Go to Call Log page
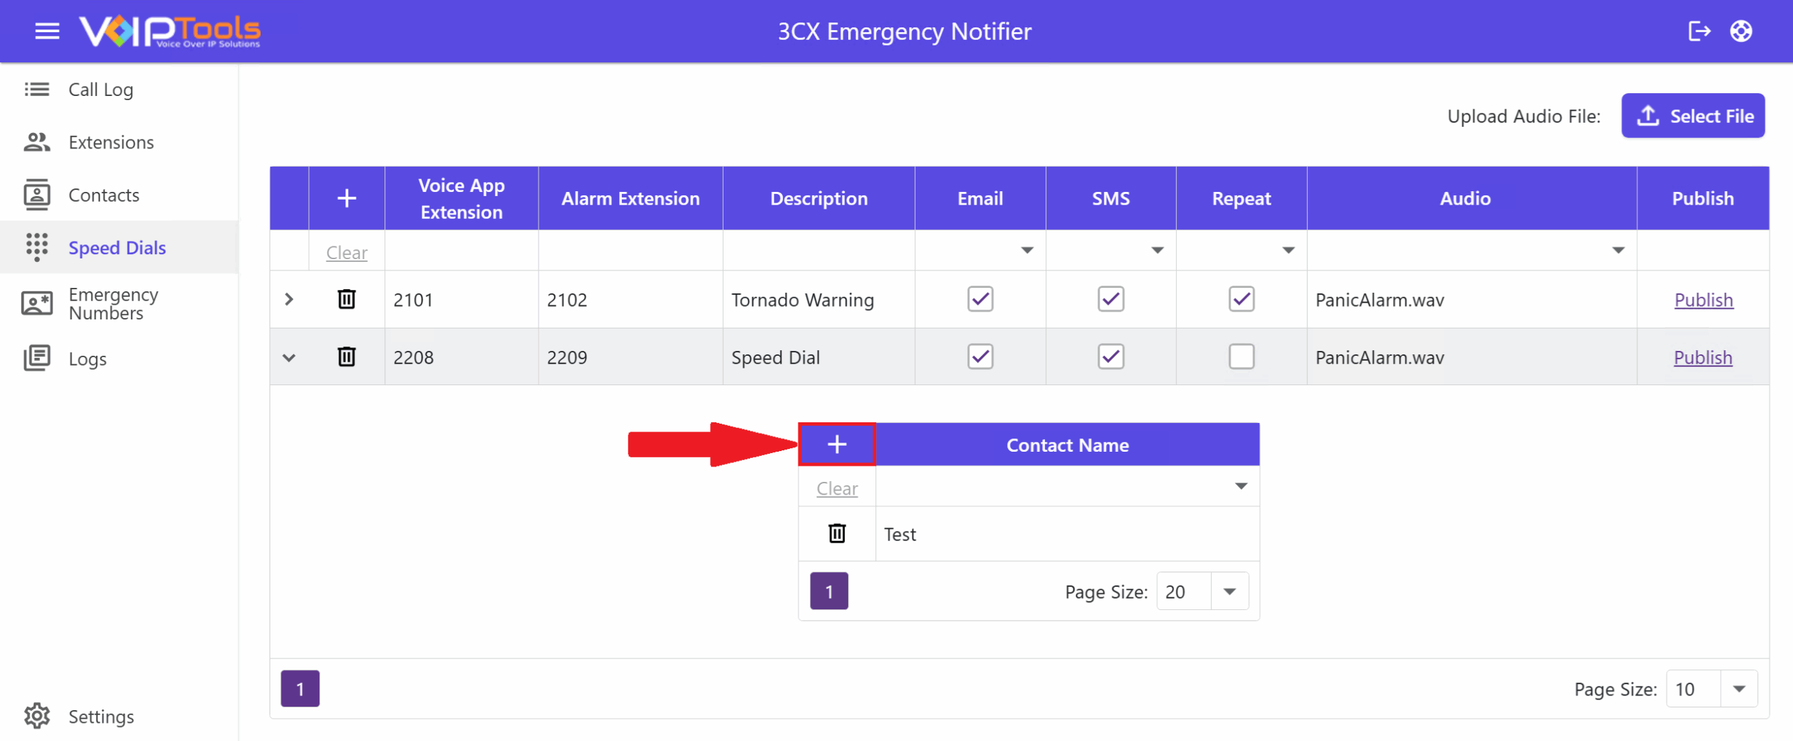The height and width of the screenshot is (741, 1793). (x=119, y=89)
